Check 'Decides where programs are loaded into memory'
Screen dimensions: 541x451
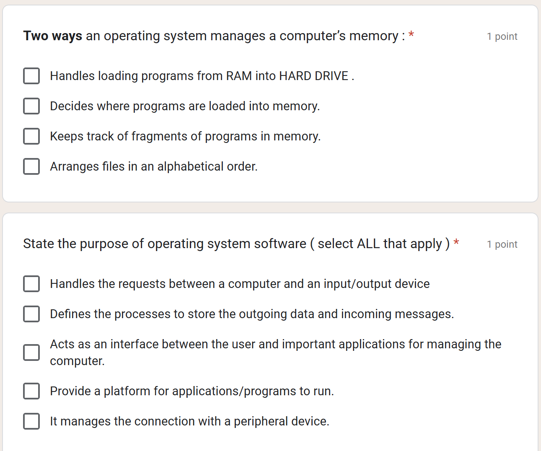31,106
